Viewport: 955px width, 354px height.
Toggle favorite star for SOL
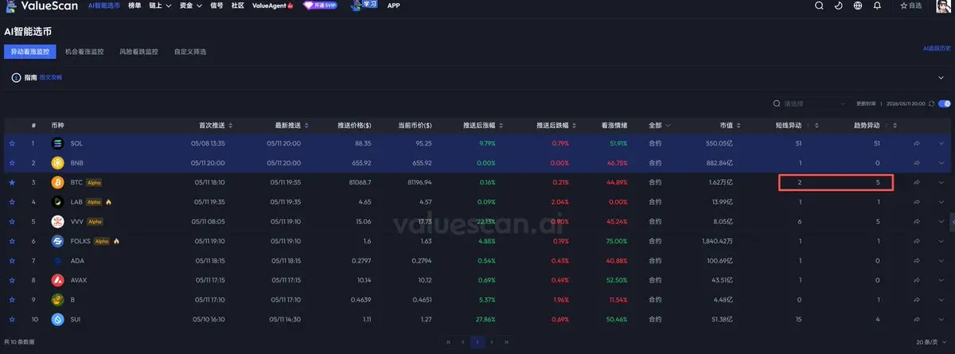(x=12, y=143)
